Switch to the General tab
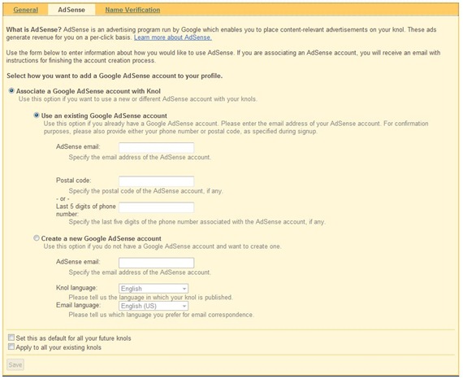463x379 pixels. click(26, 10)
